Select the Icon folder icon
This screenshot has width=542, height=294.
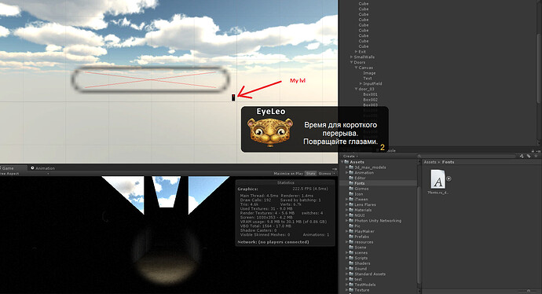[x=351, y=194]
